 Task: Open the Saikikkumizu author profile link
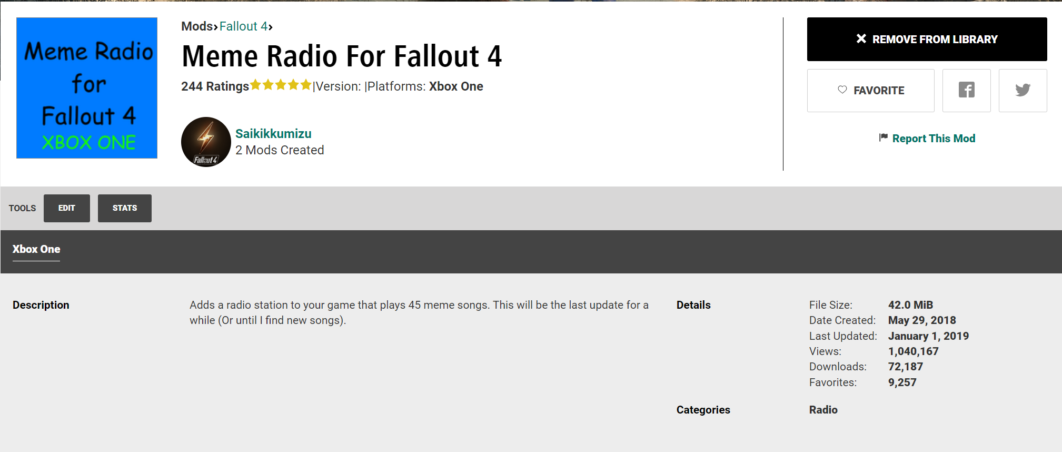click(x=273, y=134)
